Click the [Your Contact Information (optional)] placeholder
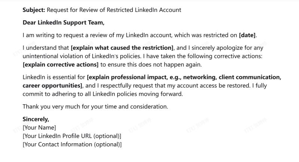299x162 pixels. [72, 144]
